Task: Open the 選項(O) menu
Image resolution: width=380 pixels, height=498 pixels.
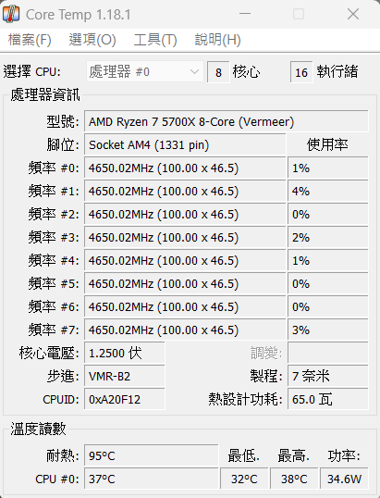Action: pyautogui.click(x=92, y=40)
